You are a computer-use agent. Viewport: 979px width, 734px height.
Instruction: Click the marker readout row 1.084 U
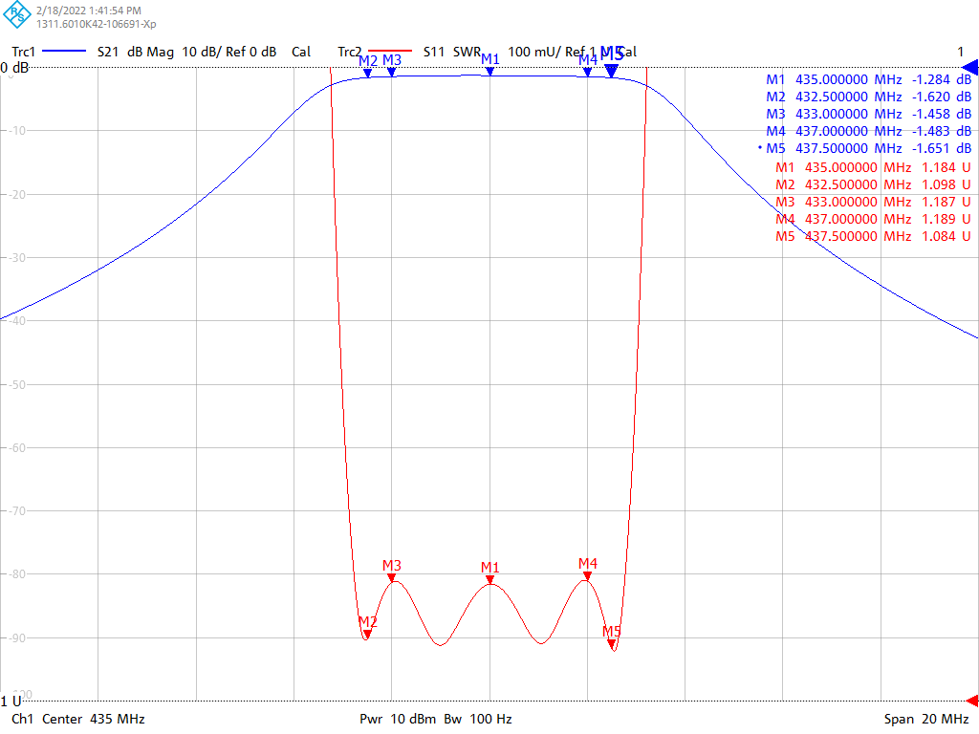click(x=873, y=237)
